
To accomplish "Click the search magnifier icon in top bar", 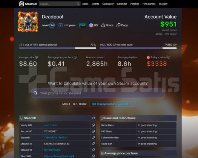I will pyautogui.click(x=78, y=4).
